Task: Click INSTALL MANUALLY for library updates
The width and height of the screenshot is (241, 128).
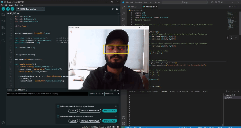Action: 90,111
